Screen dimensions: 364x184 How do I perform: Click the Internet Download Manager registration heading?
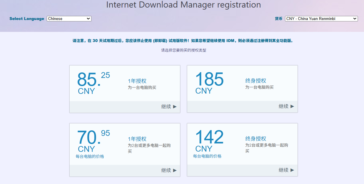click(x=183, y=5)
